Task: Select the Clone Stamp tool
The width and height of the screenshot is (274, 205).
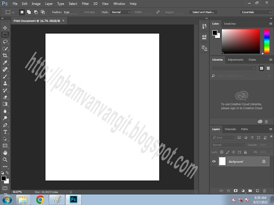Action: coord(5,83)
